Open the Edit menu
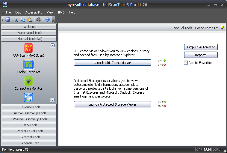227x153 pixels. [x=18, y=12]
